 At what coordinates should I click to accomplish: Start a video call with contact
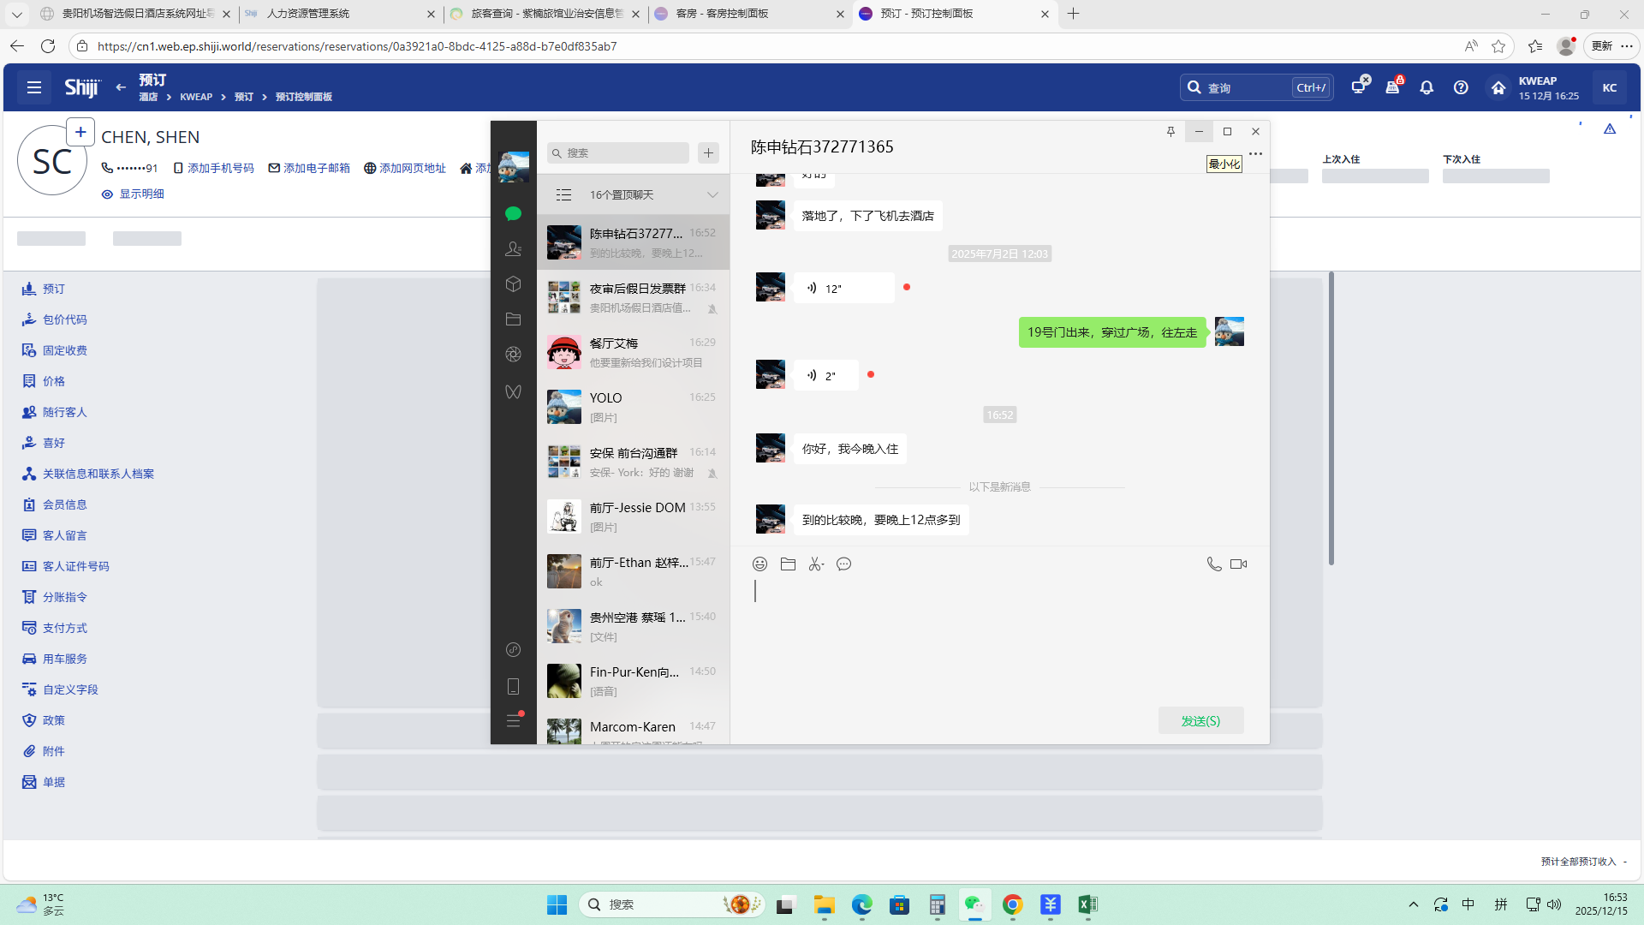tap(1238, 564)
